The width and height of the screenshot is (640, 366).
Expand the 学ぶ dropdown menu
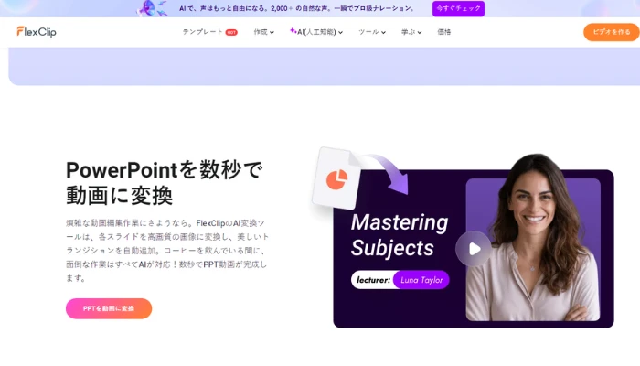(x=411, y=32)
